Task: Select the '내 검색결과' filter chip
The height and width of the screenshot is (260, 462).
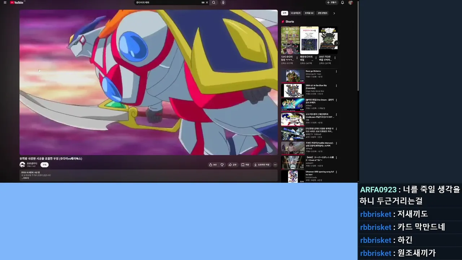Action: click(296, 13)
